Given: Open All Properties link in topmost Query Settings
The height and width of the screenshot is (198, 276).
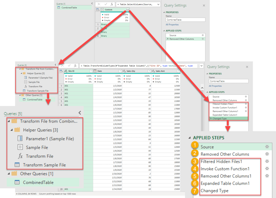Looking at the screenshot, I should (172, 25).
